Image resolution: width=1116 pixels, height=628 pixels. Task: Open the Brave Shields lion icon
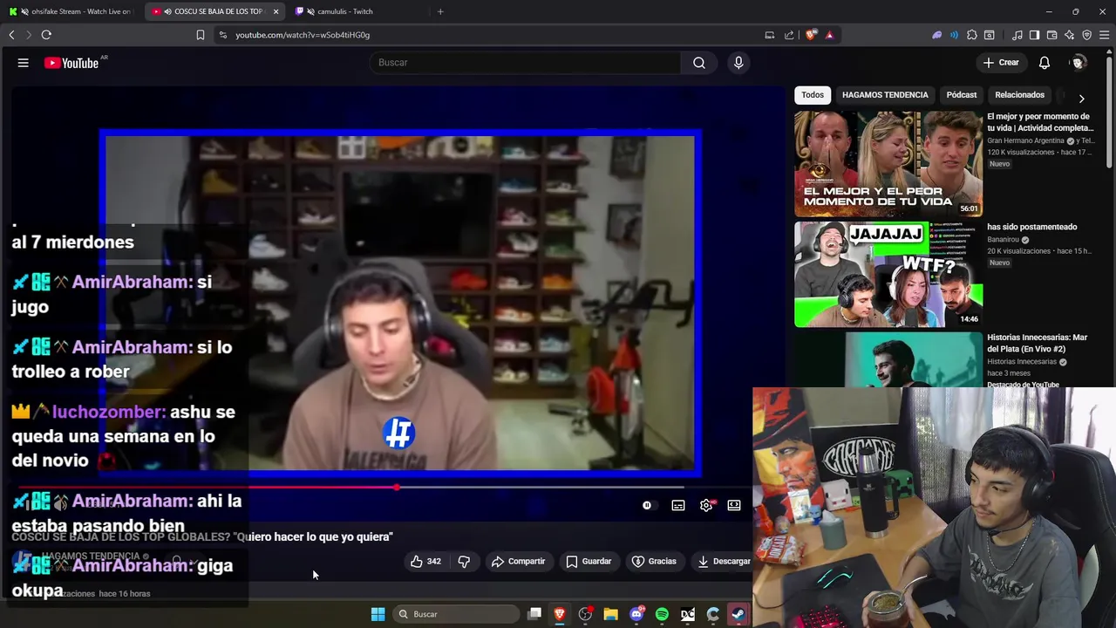811,35
